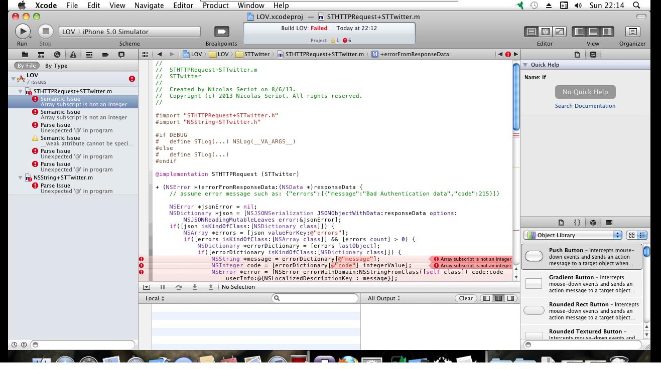Run the LOV project
The height and width of the screenshot is (369, 661).
click(x=22, y=32)
